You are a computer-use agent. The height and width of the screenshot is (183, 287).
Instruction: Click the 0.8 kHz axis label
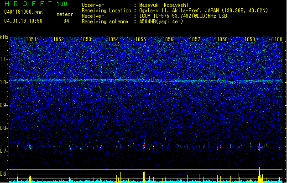(x=4, y=128)
